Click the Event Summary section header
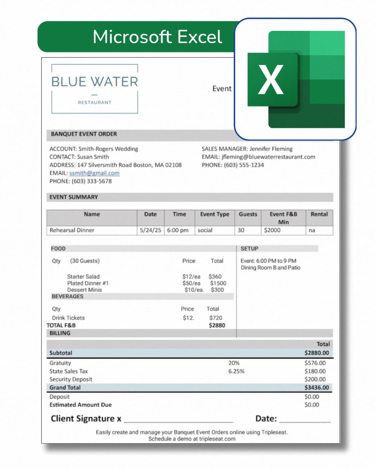The height and width of the screenshot is (469, 375). (74, 197)
